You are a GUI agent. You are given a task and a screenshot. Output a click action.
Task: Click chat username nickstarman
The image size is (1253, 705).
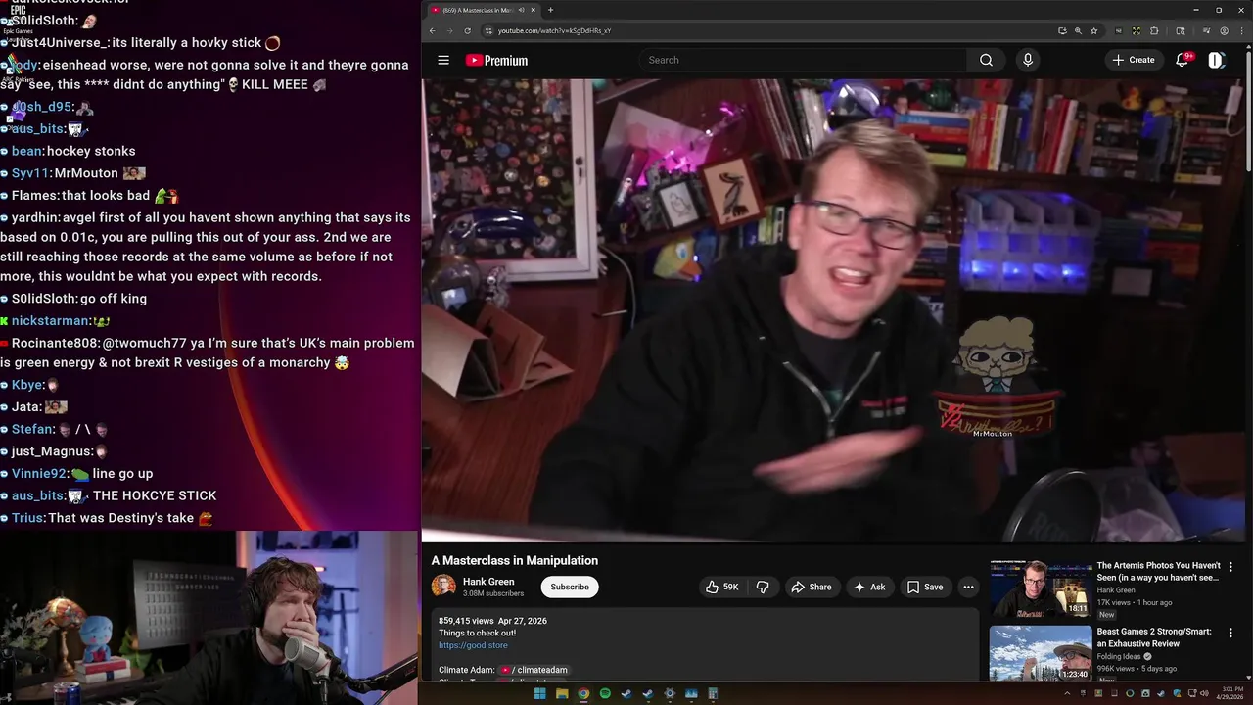(x=50, y=321)
